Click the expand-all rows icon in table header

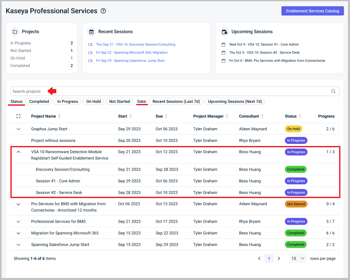[18, 116]
